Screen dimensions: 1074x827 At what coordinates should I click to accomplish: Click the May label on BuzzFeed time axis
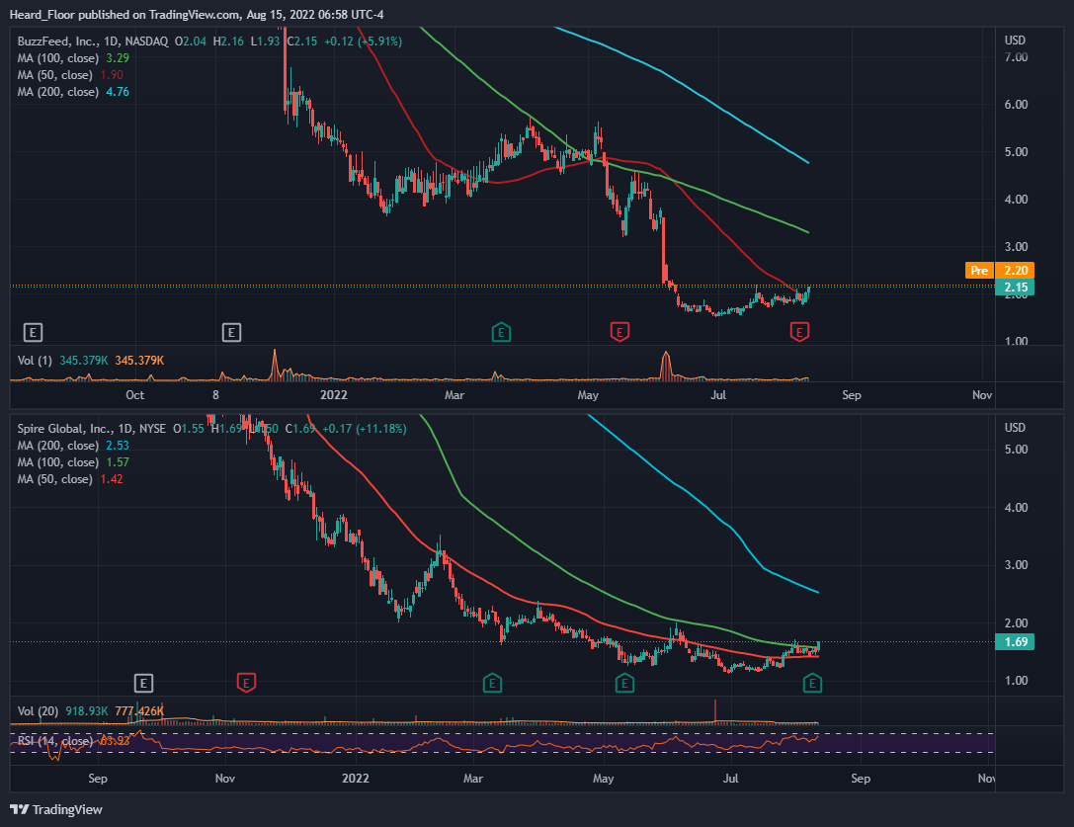[588, 395]
